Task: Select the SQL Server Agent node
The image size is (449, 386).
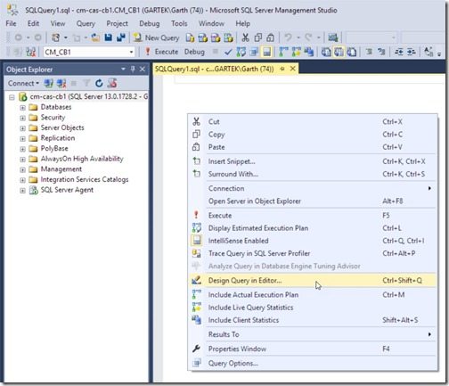Action: click(x=67, y=190)
